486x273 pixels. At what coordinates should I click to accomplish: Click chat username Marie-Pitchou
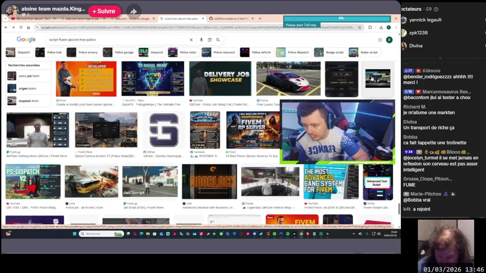click(x=426, y=194)
